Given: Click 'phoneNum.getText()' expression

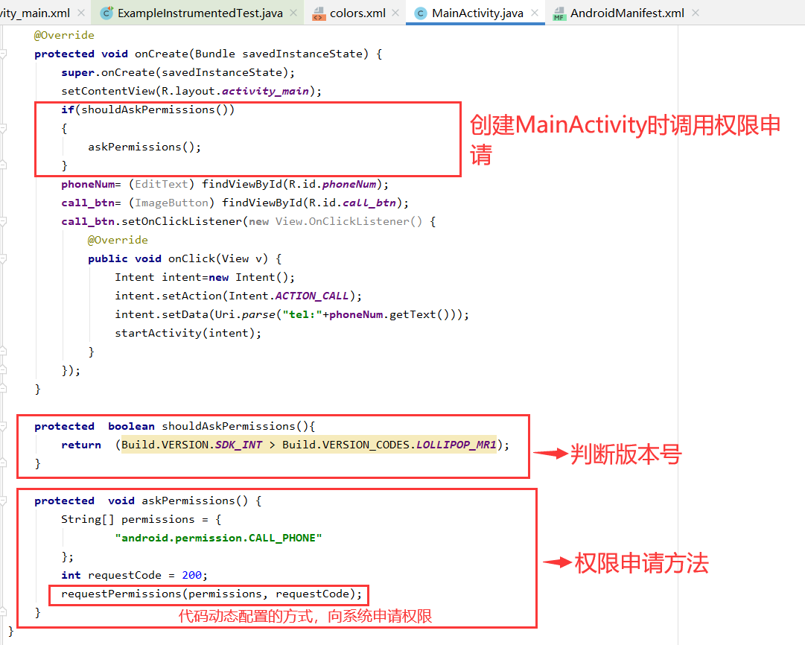Looking at the screenshot, I should [389, 314].
